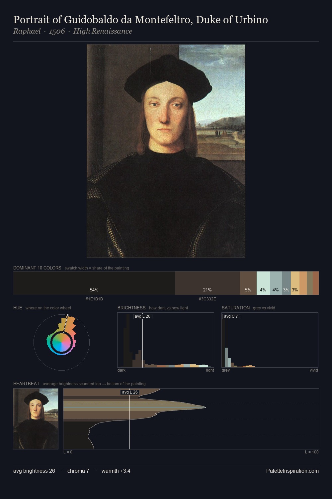This screenshot has height=499, width=332.
Task: Open the PaletteInspiration.com link
Action: pyautogui.click(x=292, y=471)
